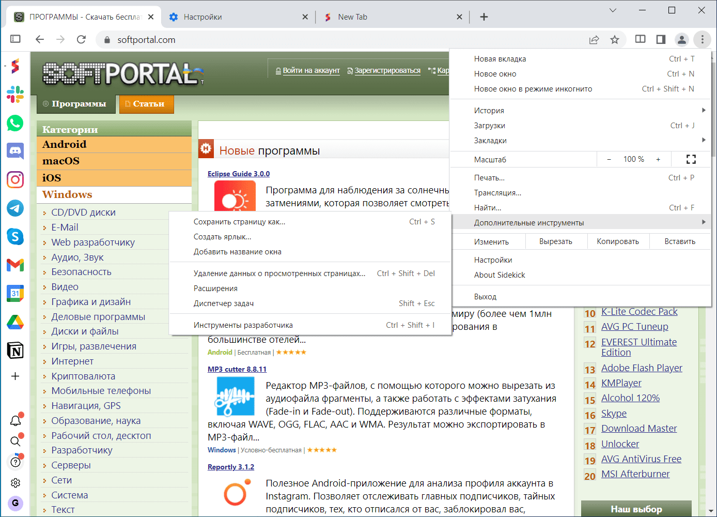Click the address bar showing softportal.com

point(341,40)
